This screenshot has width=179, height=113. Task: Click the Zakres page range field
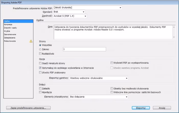click(84, 49)
